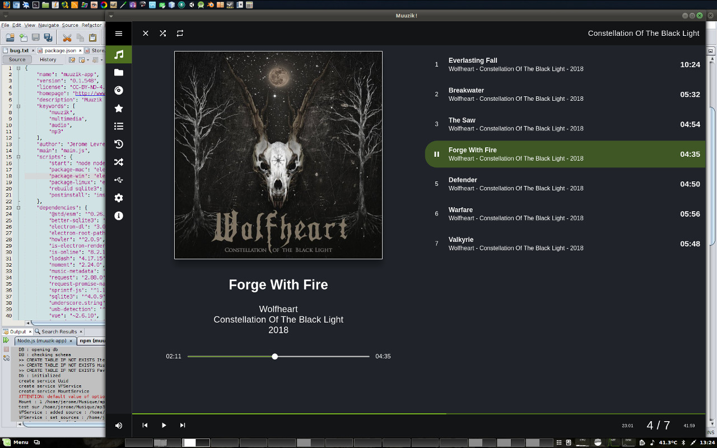The image size is (717, 448).
Task: Skip to the next track
Action: [183, 426]
